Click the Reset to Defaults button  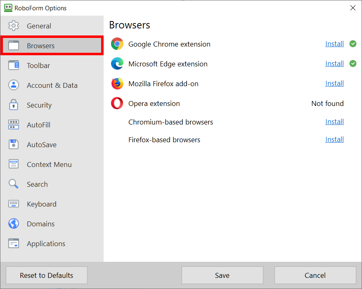point(47,275)
